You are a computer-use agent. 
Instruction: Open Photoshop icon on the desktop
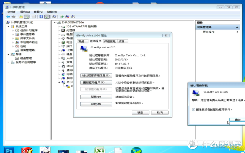(9, 150)
